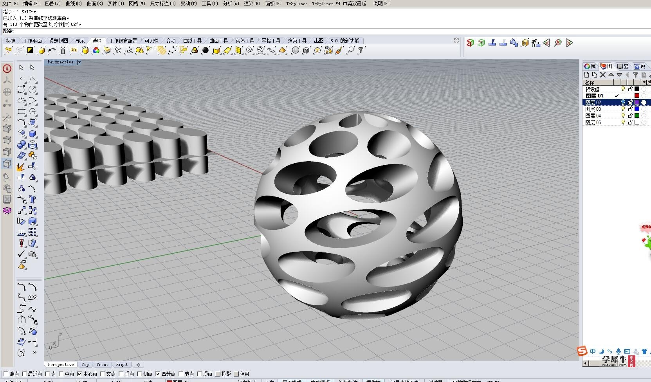This screenshot has width=651, height=382.
Task: Switch to the Top viewport tab
Action: [x=85, y=364]
